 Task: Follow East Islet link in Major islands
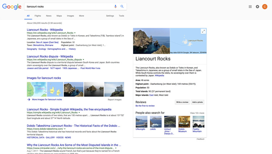coord(152,95)
